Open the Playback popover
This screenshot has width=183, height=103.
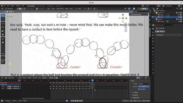tap(8, 101)
